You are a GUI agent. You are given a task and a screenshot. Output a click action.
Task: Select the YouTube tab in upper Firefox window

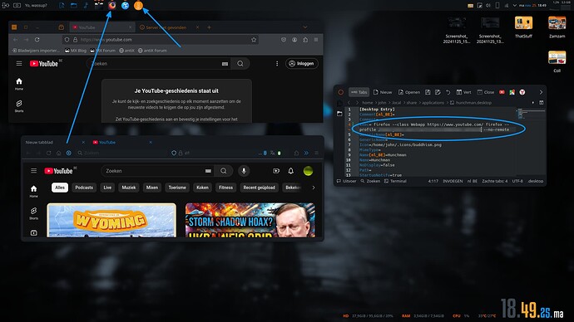pos(102,27)
